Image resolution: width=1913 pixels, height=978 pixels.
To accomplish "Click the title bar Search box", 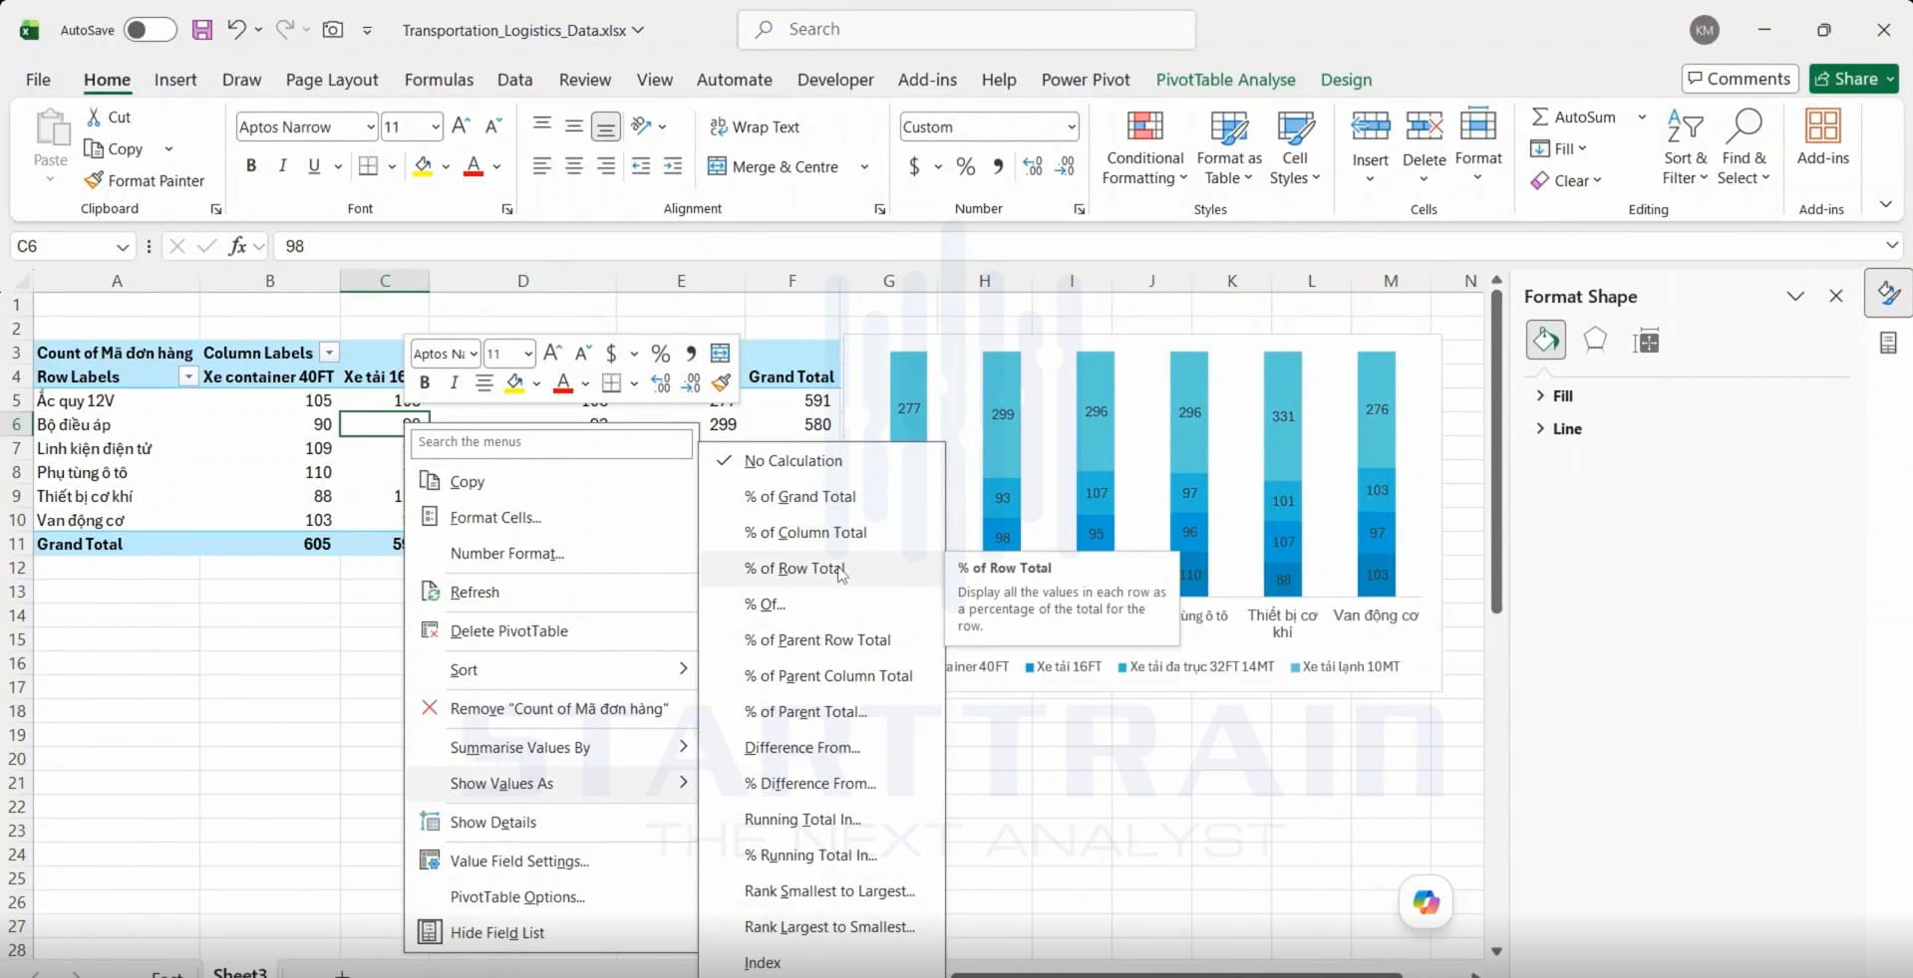I will 967,30.
